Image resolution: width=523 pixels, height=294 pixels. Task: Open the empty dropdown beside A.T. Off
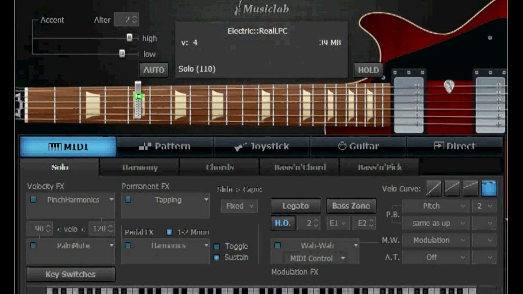tap(485, 257)
